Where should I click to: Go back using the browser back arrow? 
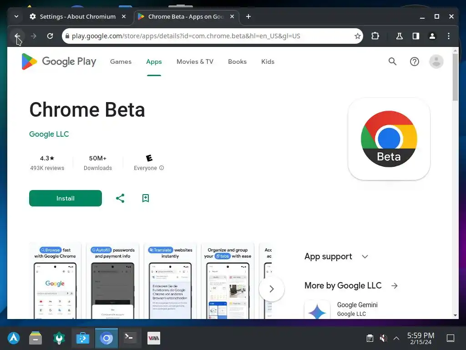point(17,36)
